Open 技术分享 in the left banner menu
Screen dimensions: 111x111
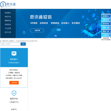(8, 32)
